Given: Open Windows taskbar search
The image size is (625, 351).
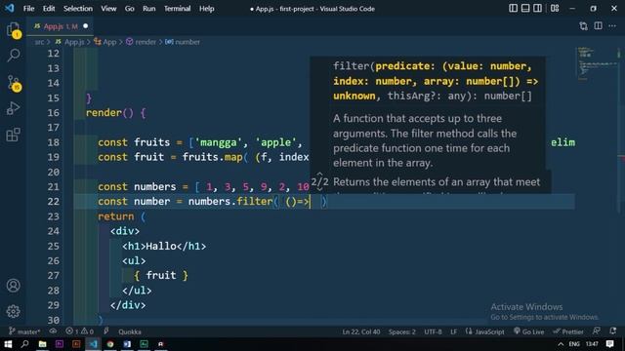Looking at the screenshot, I should coord(24,344).
